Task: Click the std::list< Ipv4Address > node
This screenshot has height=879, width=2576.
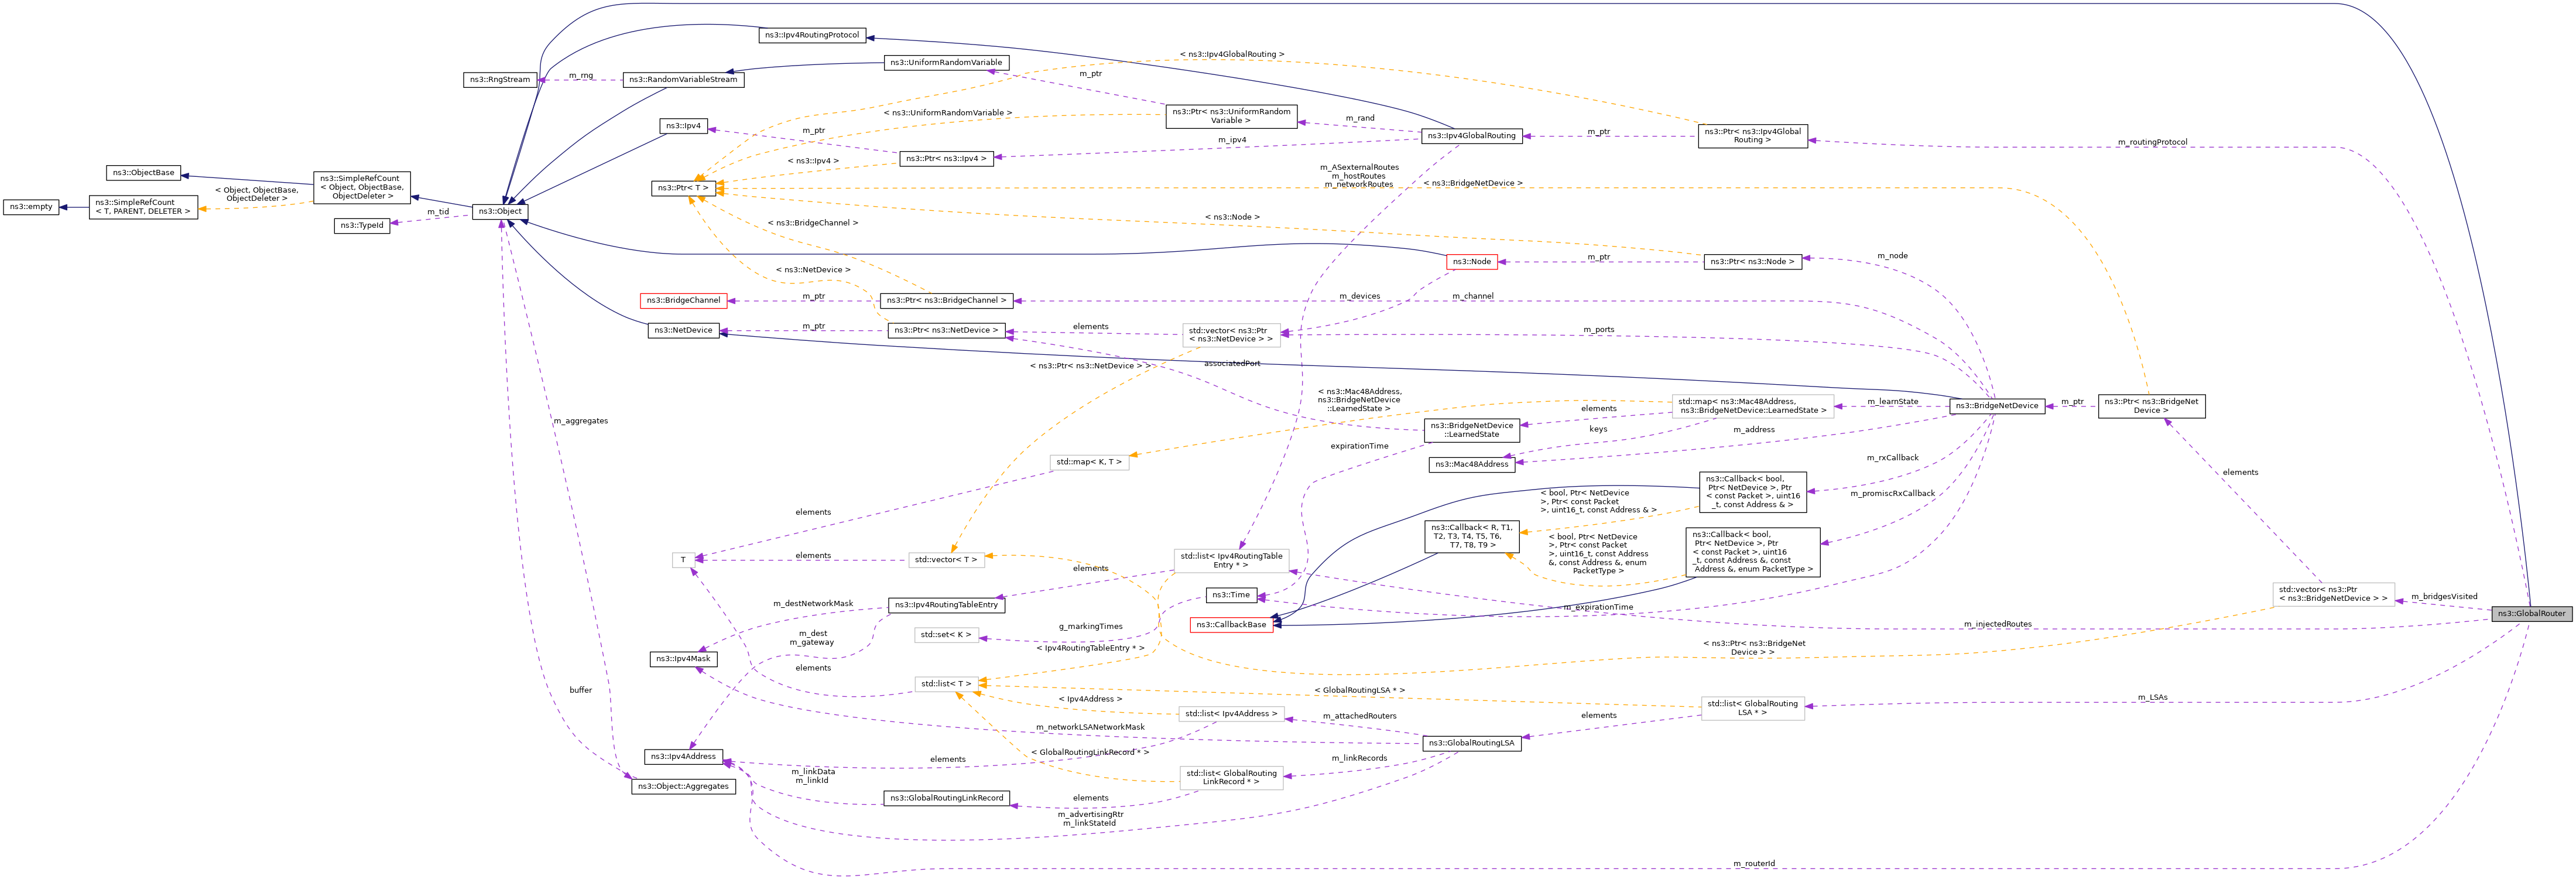Action: 1231,714
